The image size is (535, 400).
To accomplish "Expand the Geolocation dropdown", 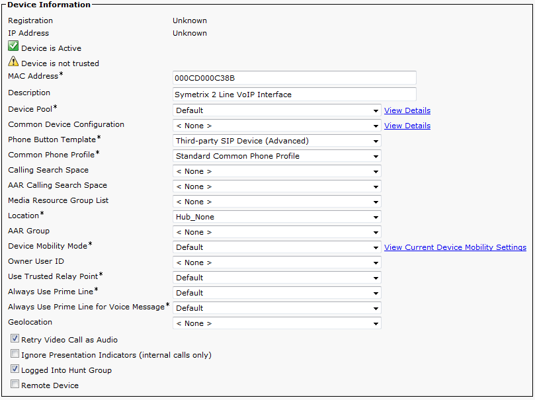I will coord(276,323).
